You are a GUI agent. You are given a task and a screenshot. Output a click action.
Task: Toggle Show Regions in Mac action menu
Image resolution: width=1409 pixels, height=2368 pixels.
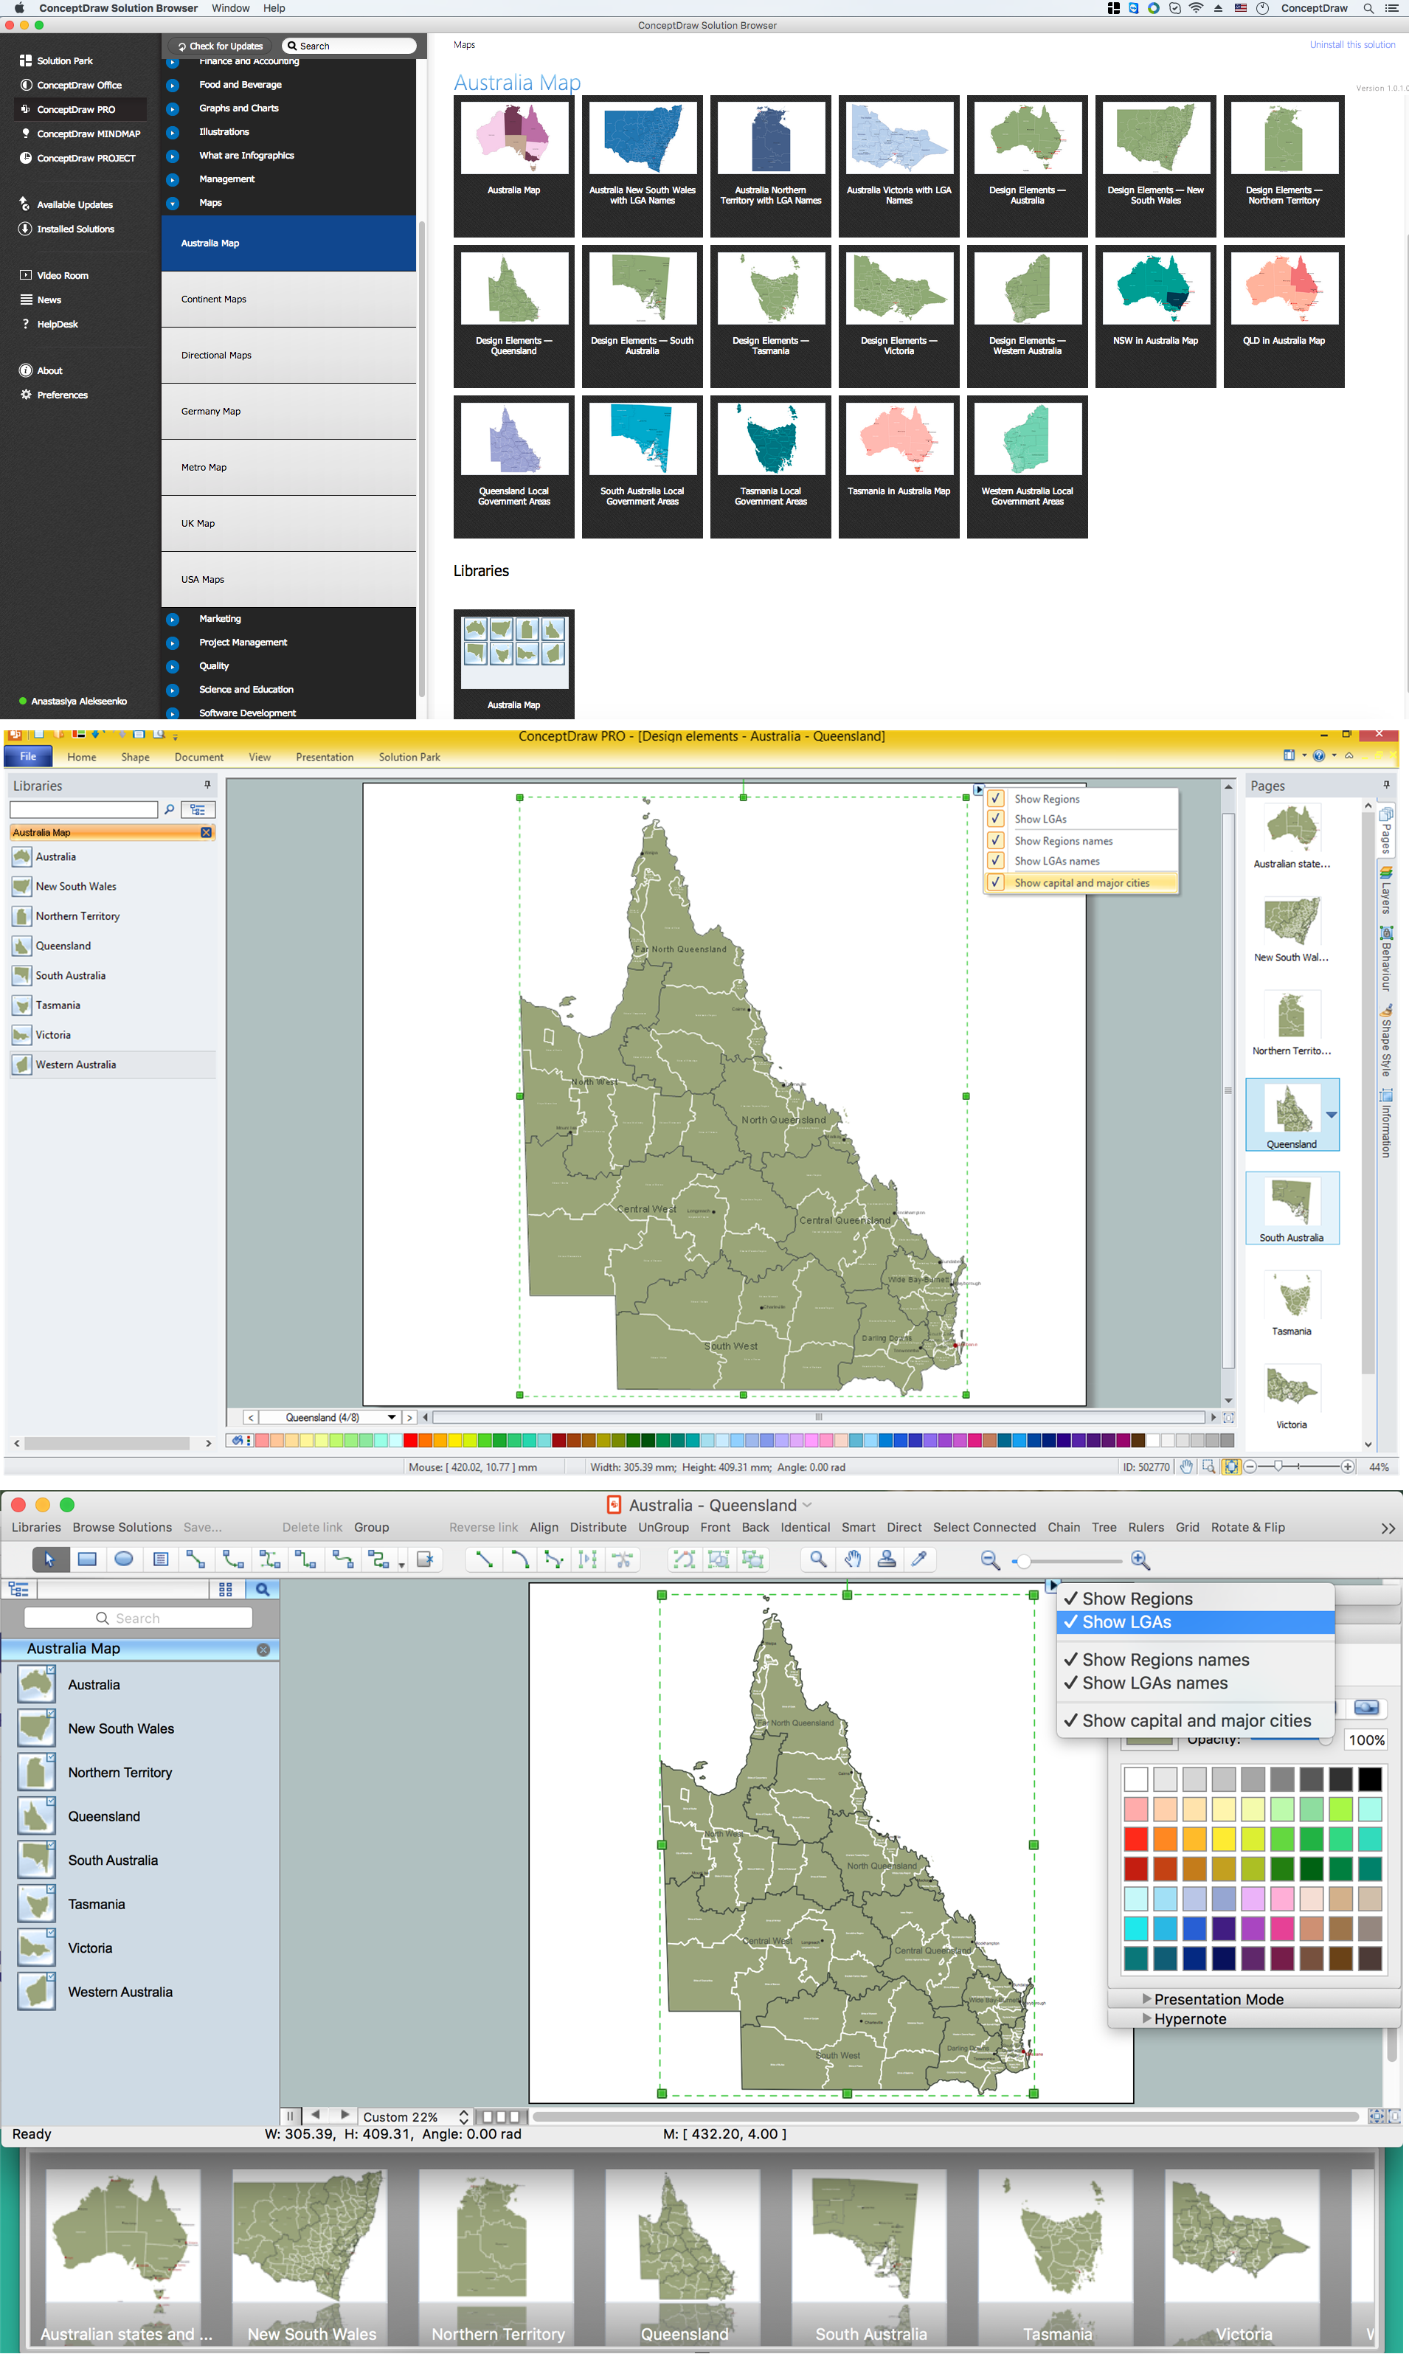pos(1195,1599)
